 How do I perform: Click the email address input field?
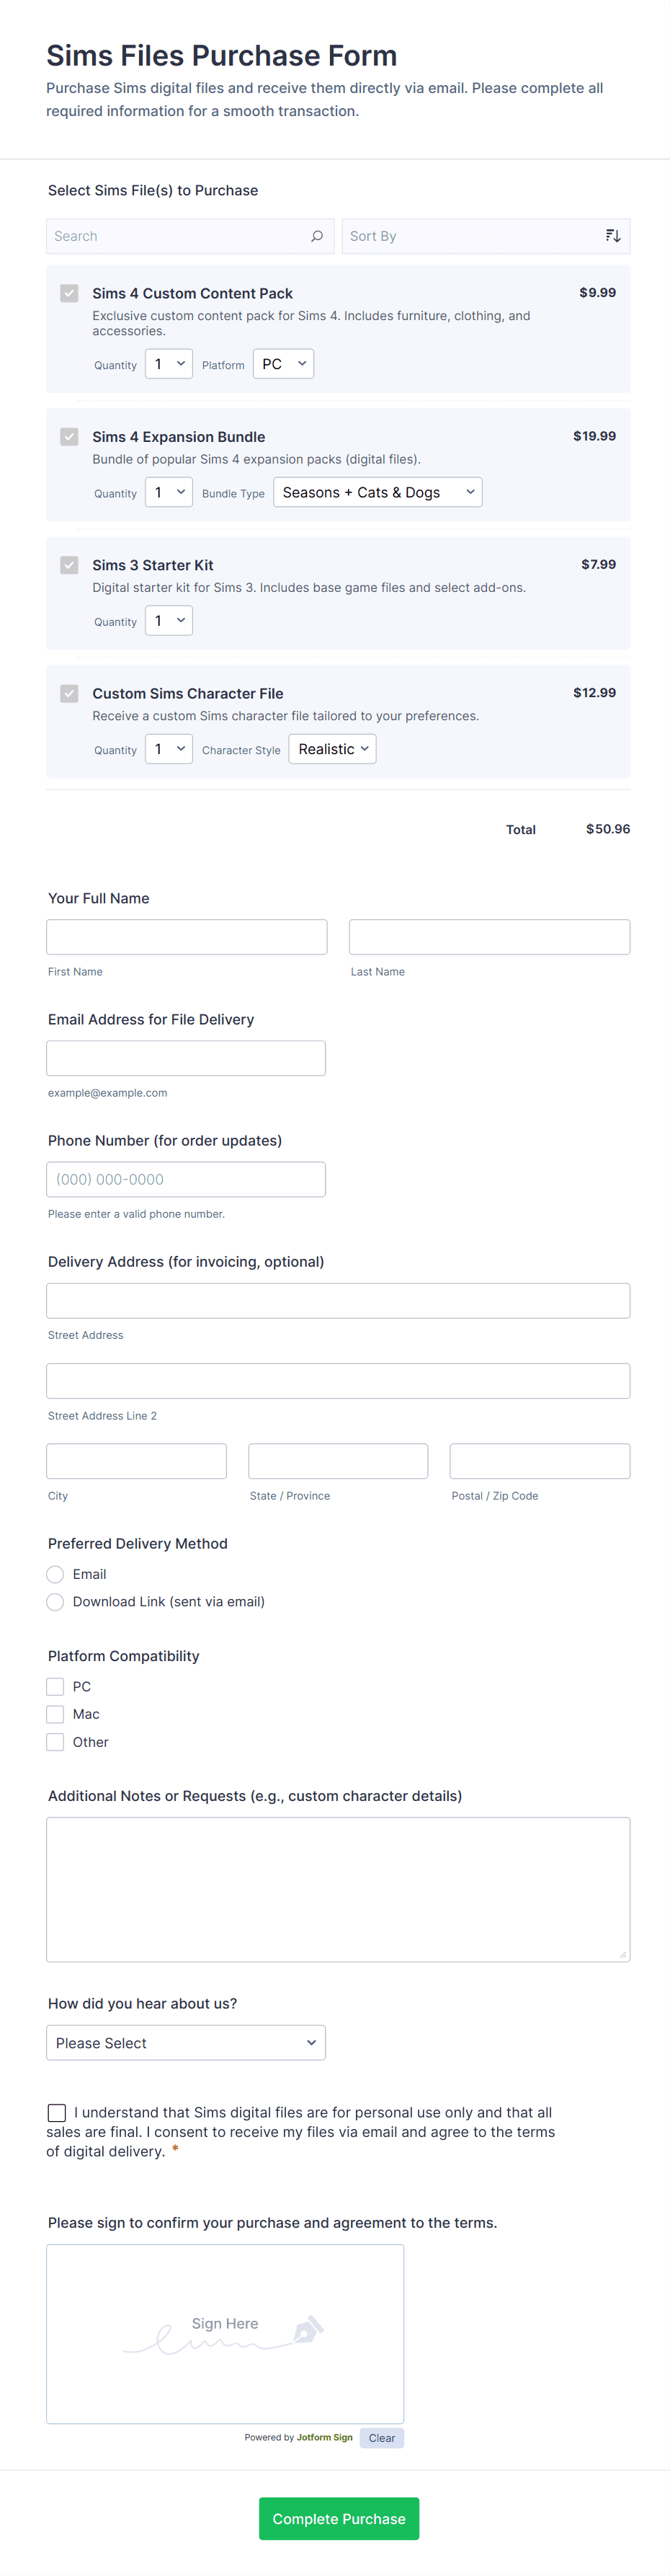point(186,1058)
